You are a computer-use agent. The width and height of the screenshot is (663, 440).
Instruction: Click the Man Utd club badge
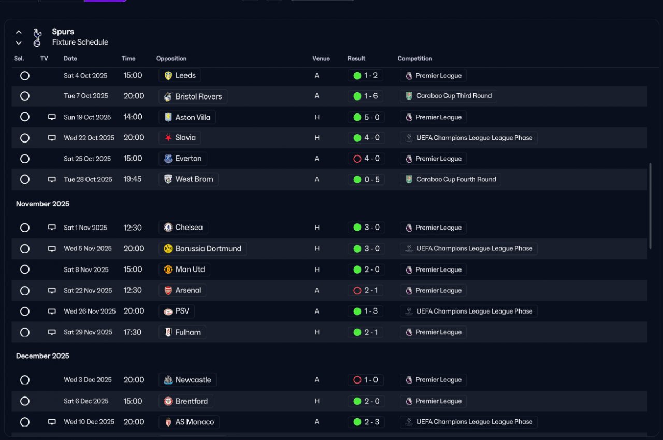tap(168, 269)
